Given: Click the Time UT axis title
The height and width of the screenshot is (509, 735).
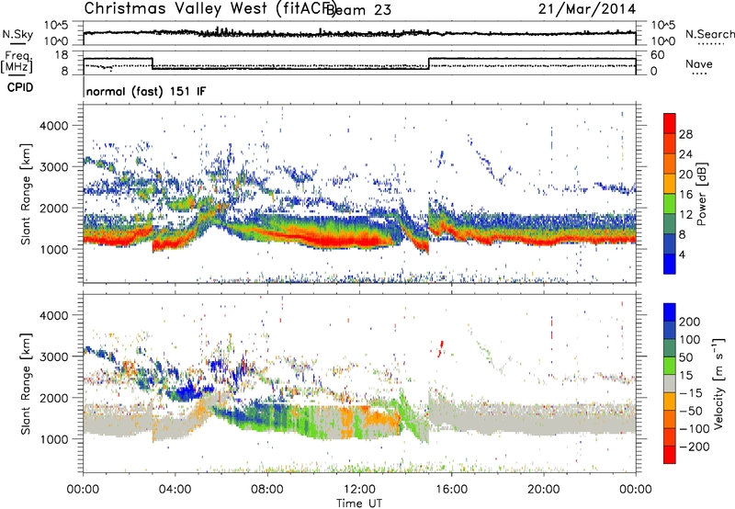Looking at the screenshot, I should point(359,503).
